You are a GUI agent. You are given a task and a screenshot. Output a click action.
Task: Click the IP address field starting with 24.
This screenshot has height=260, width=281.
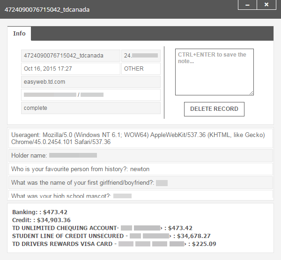pyautogui.click(x=141, y=56)
